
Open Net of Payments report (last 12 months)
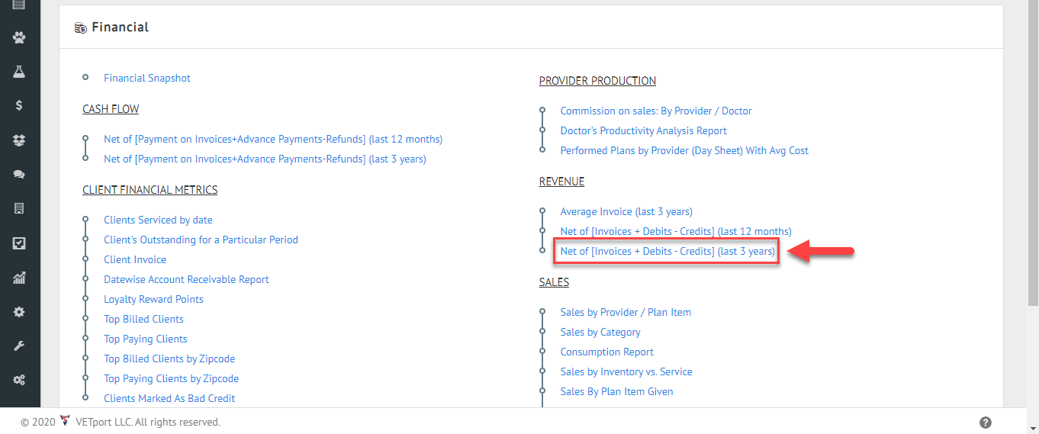click(273, 139)
